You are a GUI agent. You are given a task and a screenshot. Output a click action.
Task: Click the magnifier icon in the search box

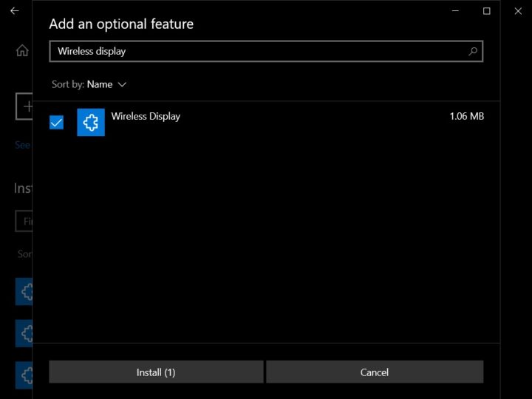pyautogui.click(x=473, y=51)
